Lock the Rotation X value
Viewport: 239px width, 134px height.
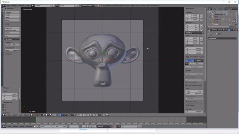(202, 25)
